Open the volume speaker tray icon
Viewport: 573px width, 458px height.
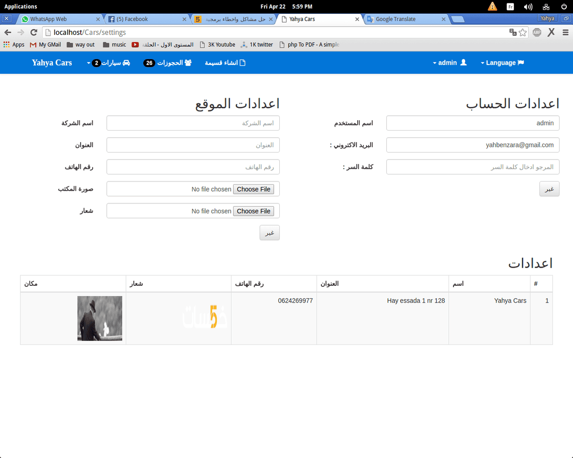528,7
